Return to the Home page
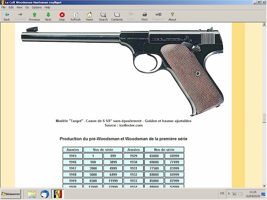Image resolution: width=267 pixels, height=200 pixels. 89,16
